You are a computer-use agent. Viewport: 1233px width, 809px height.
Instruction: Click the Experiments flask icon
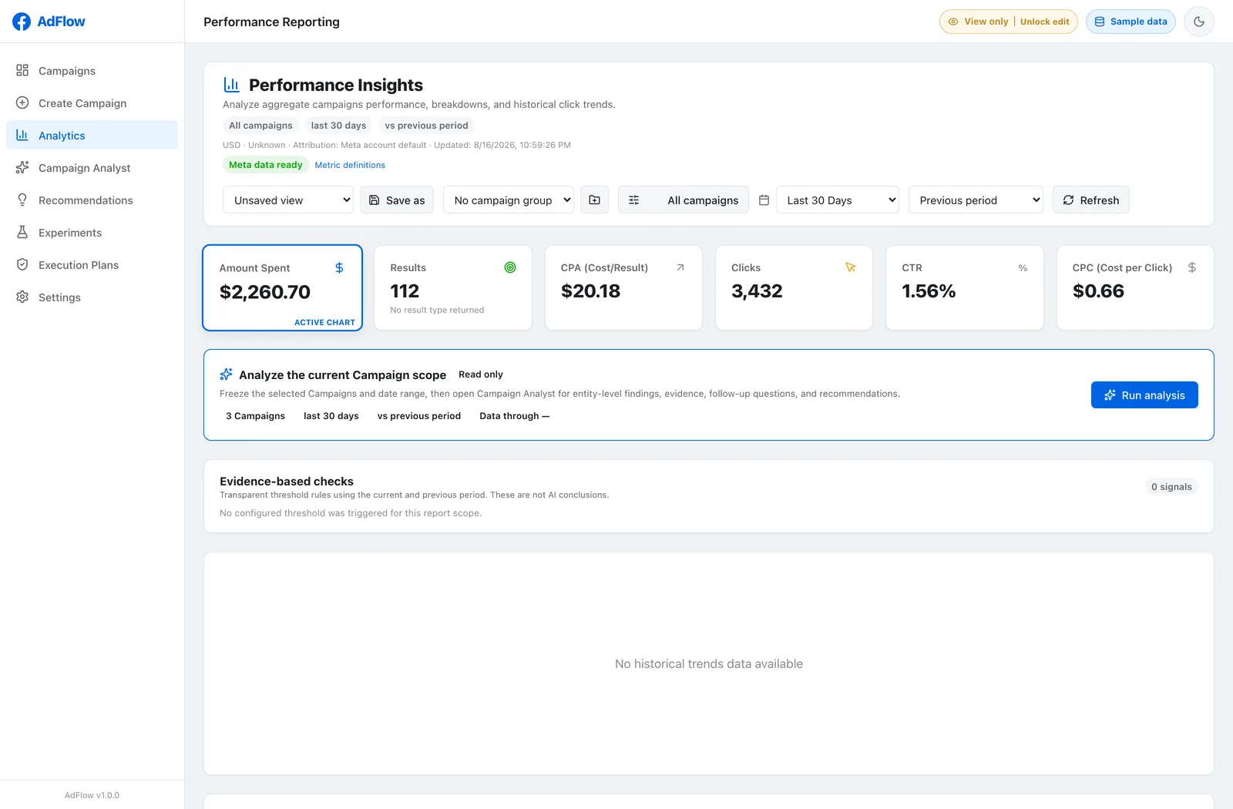22,232
